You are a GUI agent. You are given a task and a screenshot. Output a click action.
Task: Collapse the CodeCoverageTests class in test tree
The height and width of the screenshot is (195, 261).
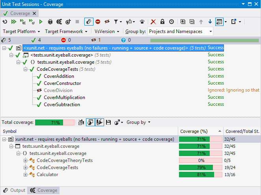(25, 69)
